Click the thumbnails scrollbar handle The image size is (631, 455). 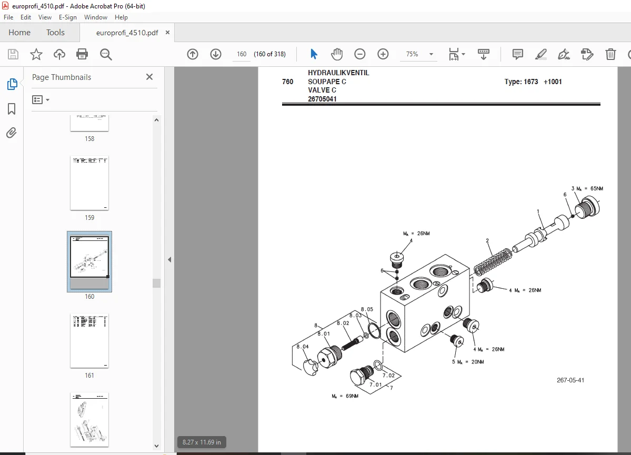coord(156,283)
